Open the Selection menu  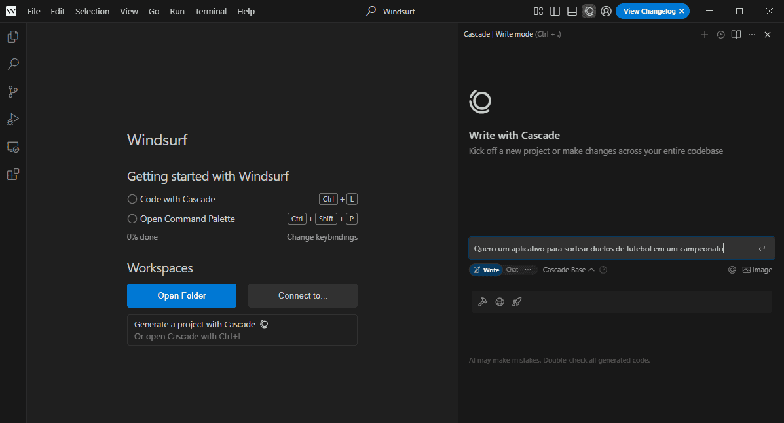click(x=92, y=11)
